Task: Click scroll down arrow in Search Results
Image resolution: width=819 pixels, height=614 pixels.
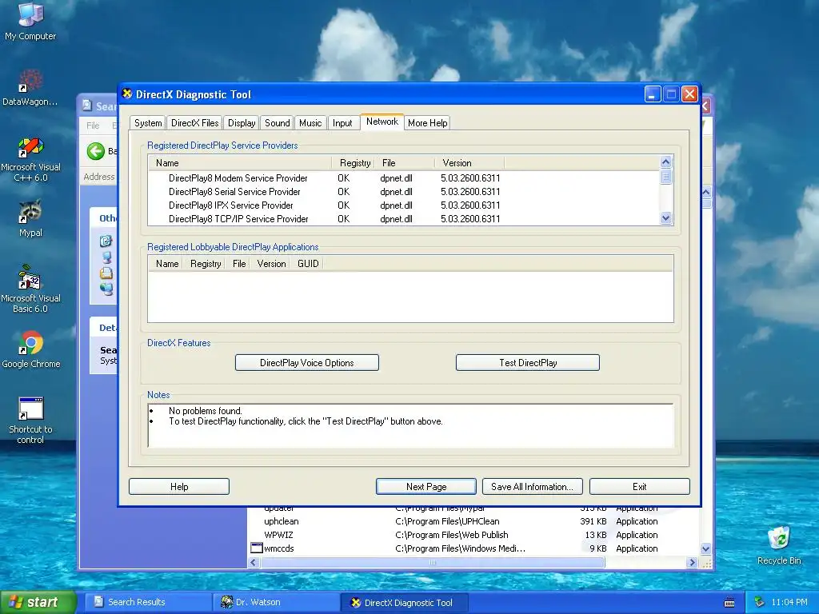Action: click(x=705, y=548)
